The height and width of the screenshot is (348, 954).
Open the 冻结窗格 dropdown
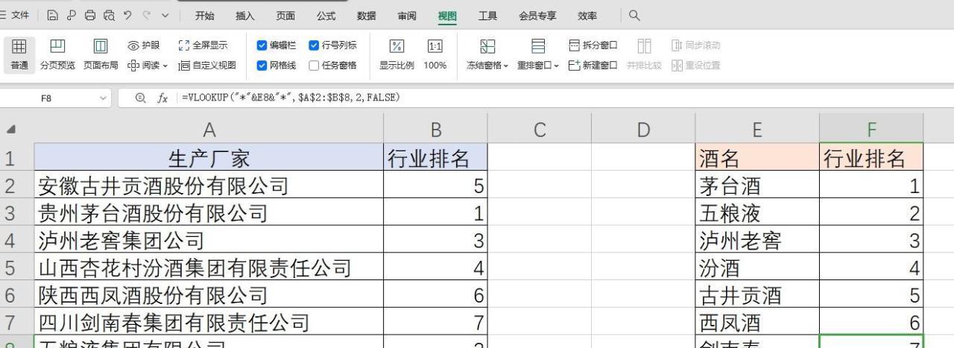[487, 55]
